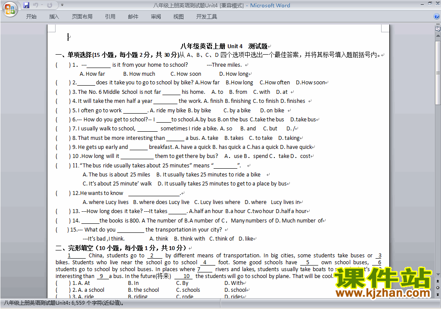Toggle the ruler button above the scrollbar
Viewport: 441px width, 309px height.
438,28
